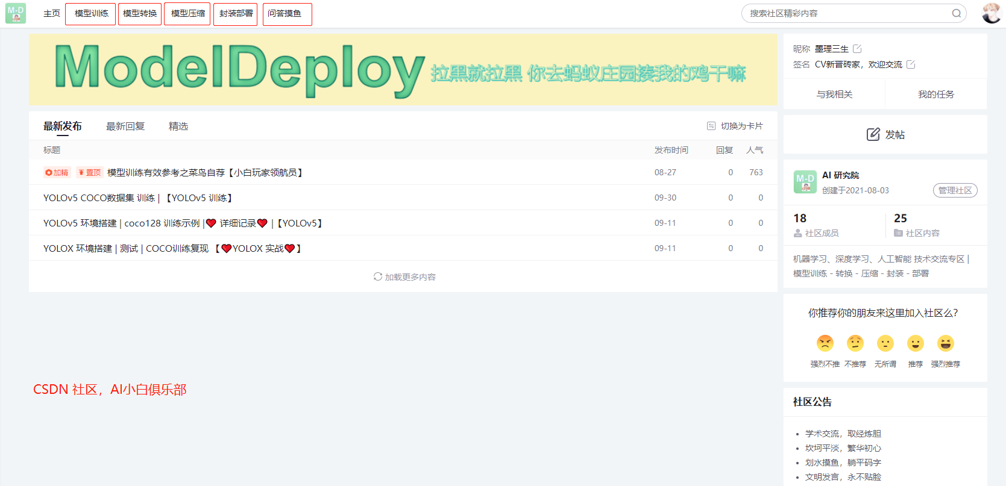The image size is (1006, 486).
Task: Click 加载更多内容 to load more
Action: (410, 277)
